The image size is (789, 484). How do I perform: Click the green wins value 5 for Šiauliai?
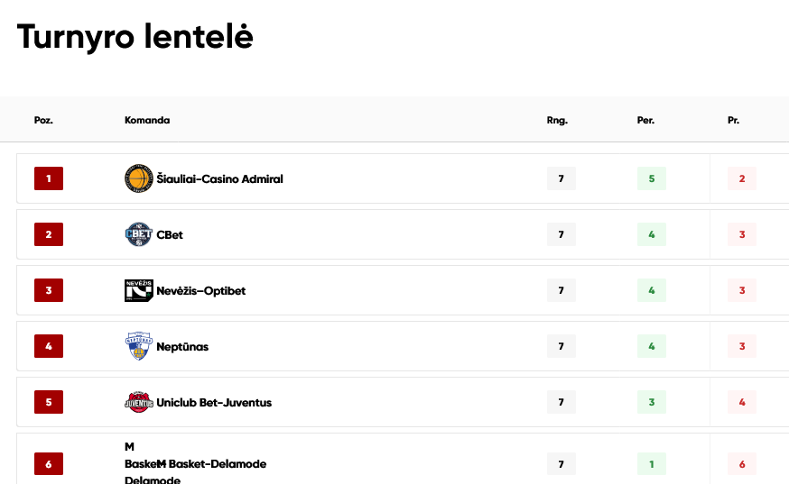click(652, 178)
